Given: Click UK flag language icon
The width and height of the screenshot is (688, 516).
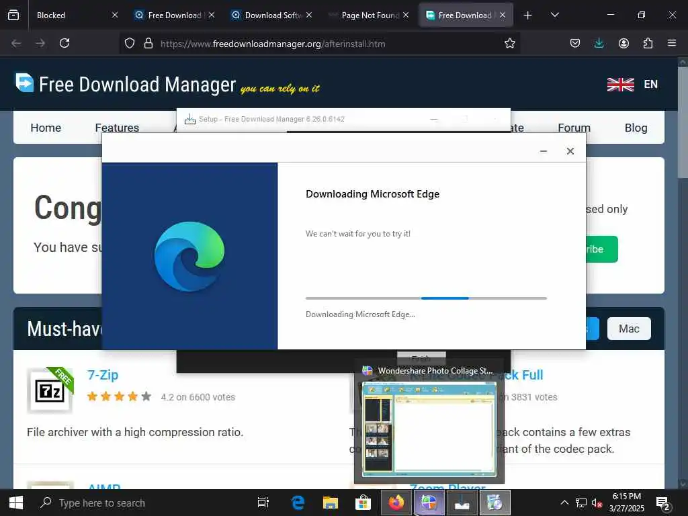Looking at the screenshot, I should click(x=620, y=84).
